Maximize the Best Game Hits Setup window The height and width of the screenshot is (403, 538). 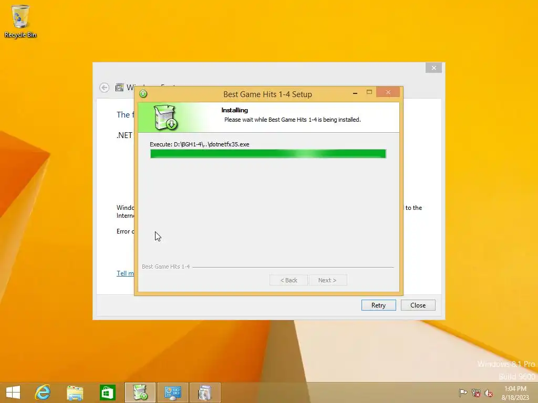[x=369, y=92]
